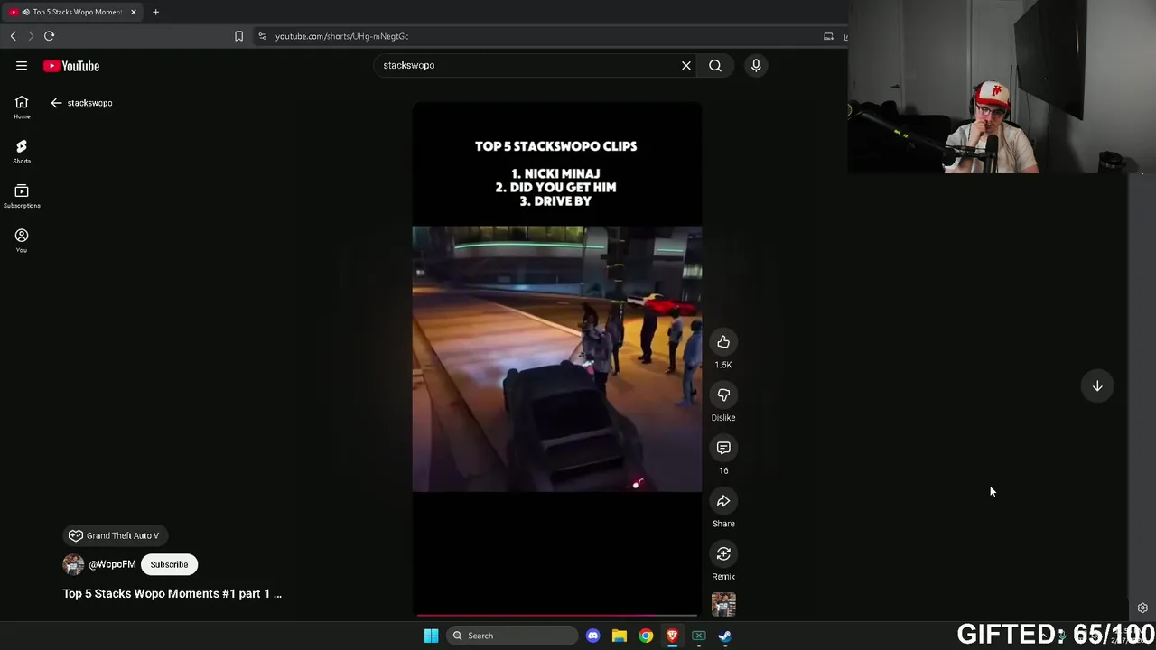Open the YouTube guide hamburger menu
The height and width of the screenshot is (650, 1156).
click(22, 66)
